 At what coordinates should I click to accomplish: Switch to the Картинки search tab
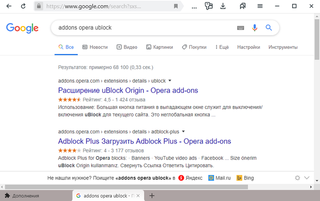(x=159, y=47)
